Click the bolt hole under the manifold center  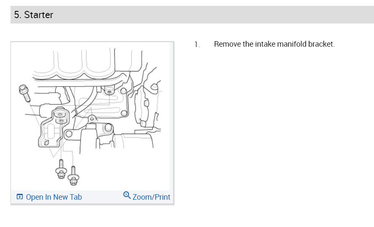coord(109,92)
